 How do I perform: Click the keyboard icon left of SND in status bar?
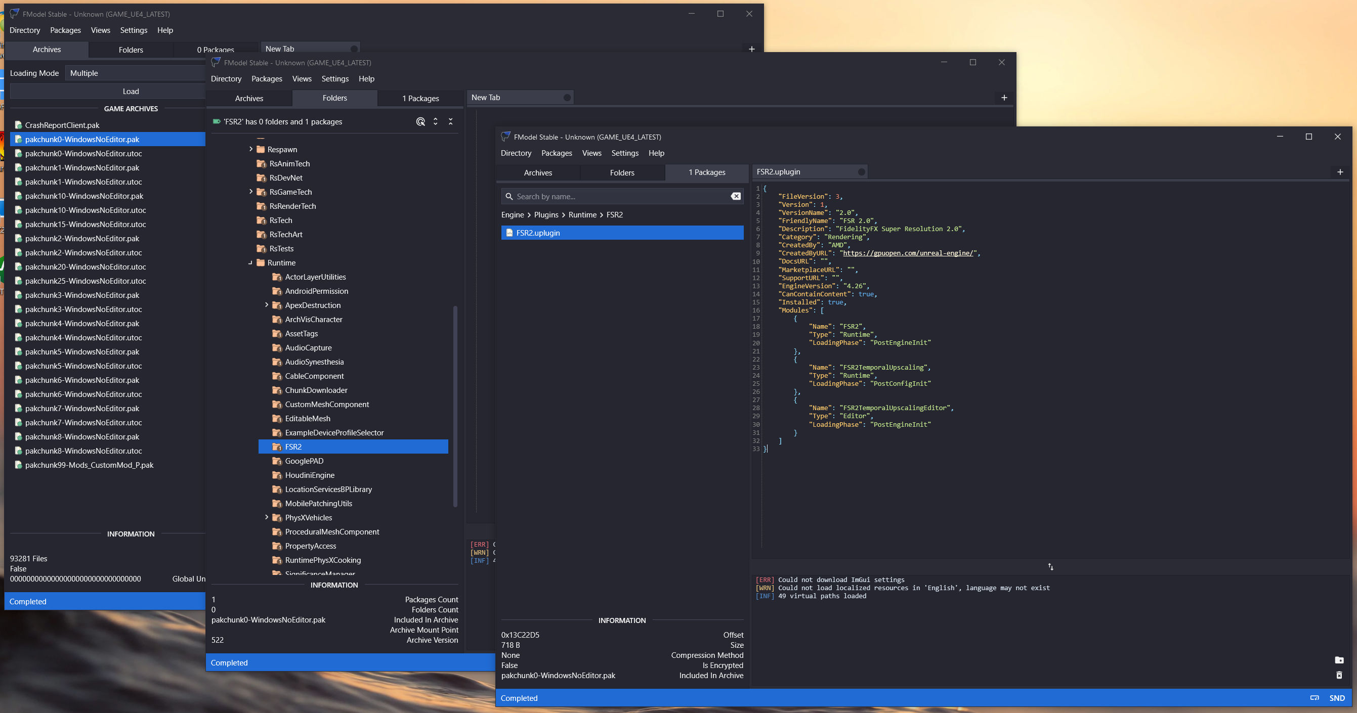coord(1315,698)
